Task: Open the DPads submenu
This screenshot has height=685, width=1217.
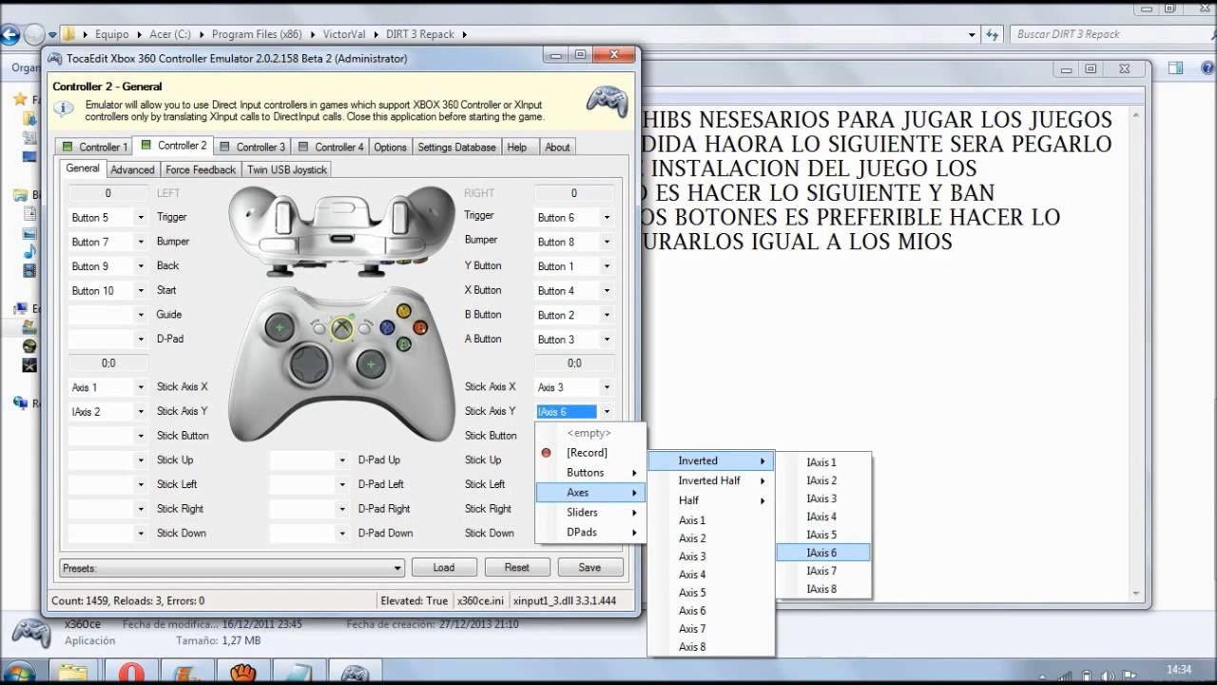Action: [x=590, y=532]
